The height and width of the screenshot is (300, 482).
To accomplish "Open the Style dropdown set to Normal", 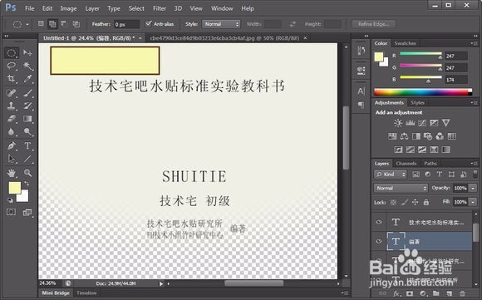I will [221, 24].
